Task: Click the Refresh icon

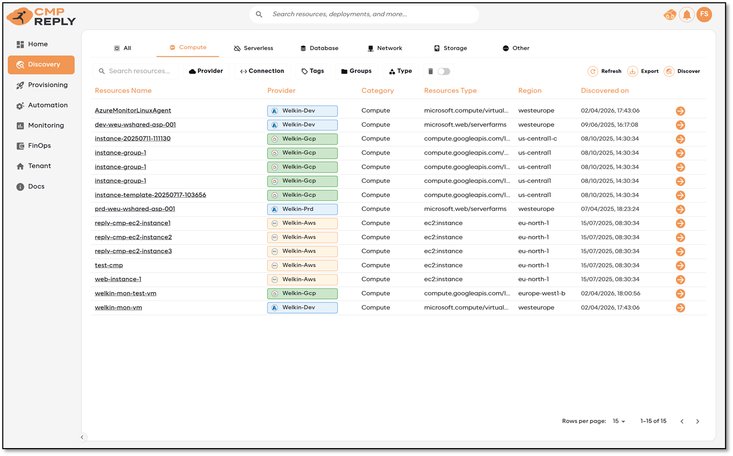Action: pyautogui.click(x=593, y=71)
